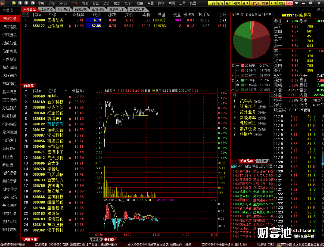Open the 常用 menu

click(41, 3)
